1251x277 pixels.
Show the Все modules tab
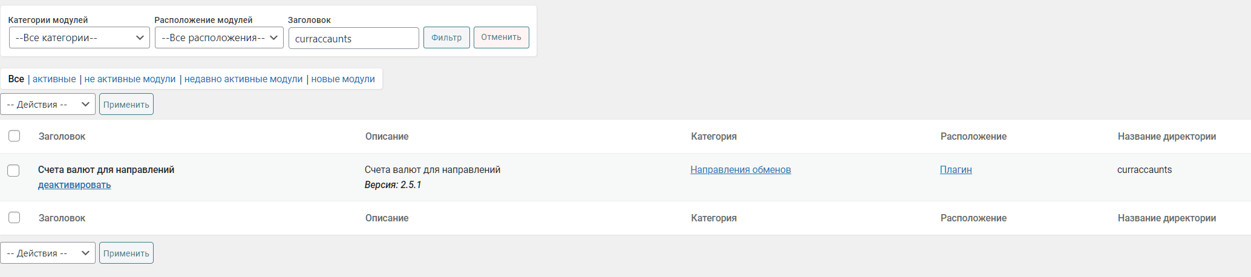16,79
